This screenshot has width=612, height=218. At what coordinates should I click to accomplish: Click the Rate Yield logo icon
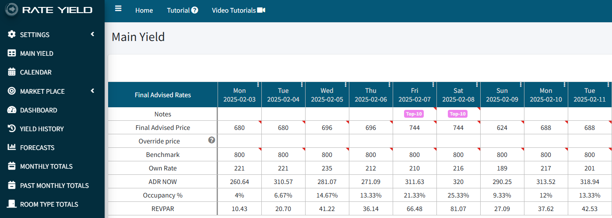click(11, 10)
